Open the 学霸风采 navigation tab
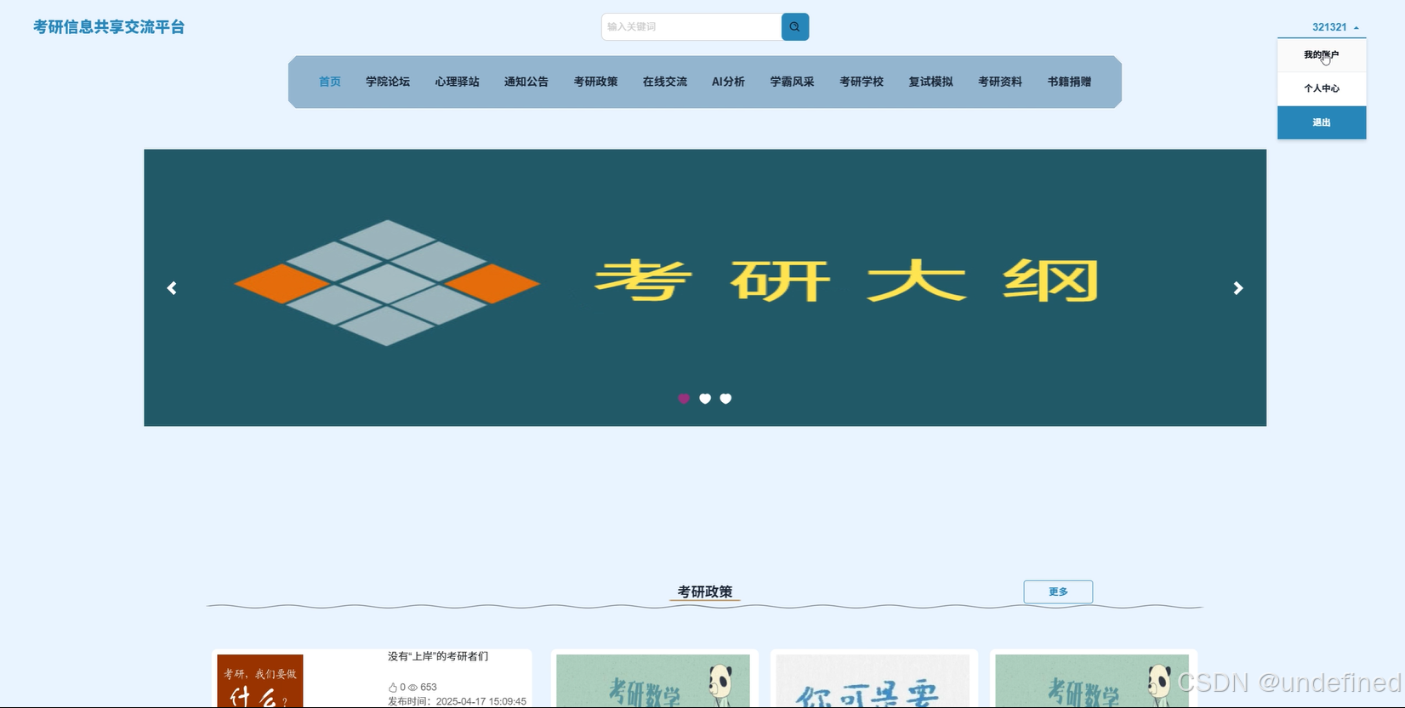This screenshot has height=708, width=1405. pyautogui.click(x=793, y=82)
